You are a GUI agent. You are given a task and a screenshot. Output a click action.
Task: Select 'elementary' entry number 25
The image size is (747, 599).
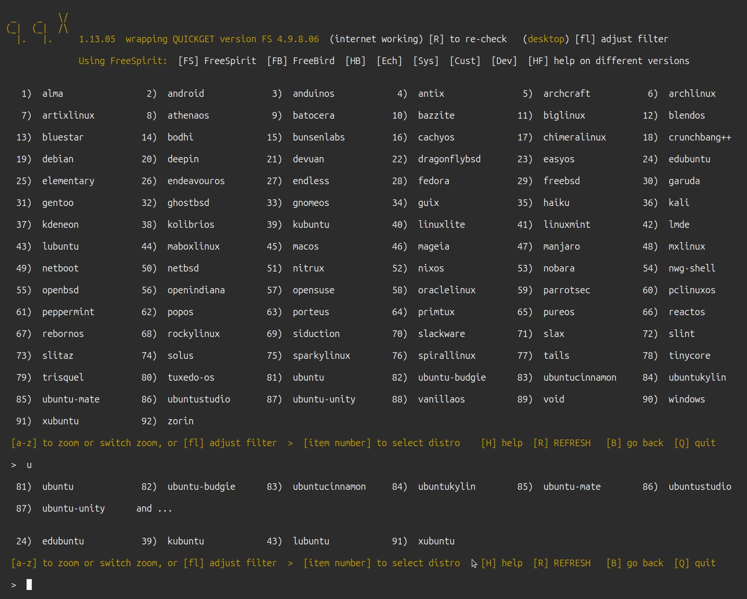(x=68, y=181)
